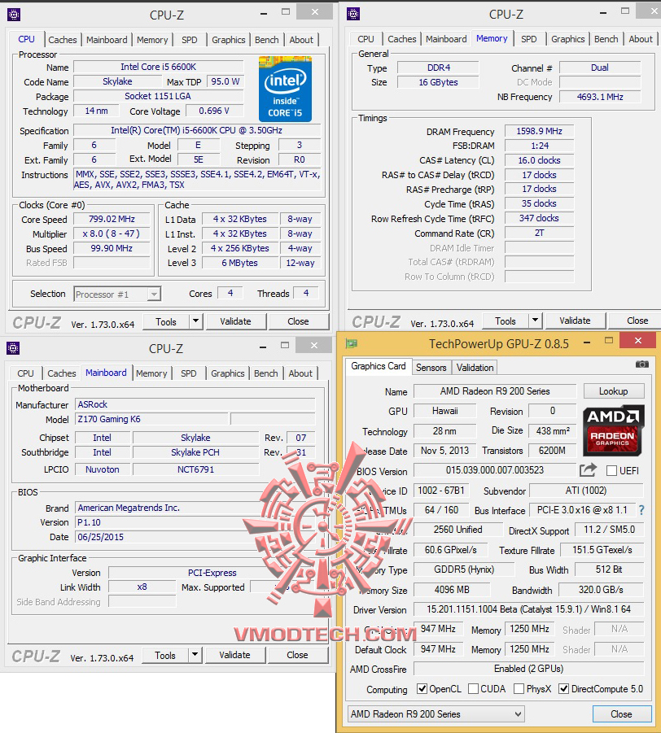
Task: Click the NB Frequency 4693.1 MHz value
Action: (x=600, y=97)
